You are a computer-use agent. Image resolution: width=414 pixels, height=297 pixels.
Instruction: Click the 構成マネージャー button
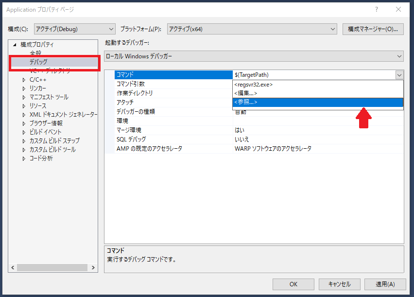coord(373,29)
